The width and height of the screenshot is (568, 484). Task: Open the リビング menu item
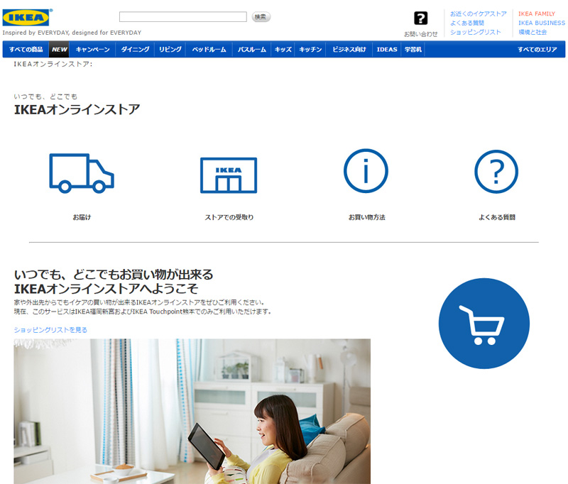click(170, 50)
